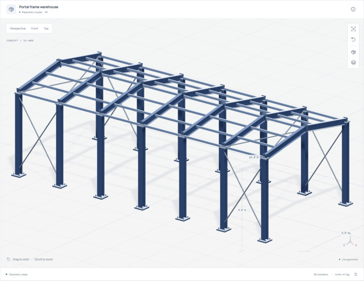This screenshot has width=364, height=281.
Task: Switch to the Perspective view tab
Action: point(18,28)
